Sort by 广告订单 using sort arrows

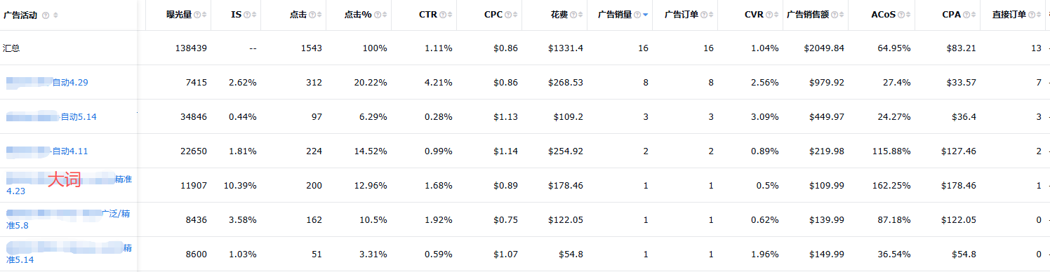click(x=712, y=15)
